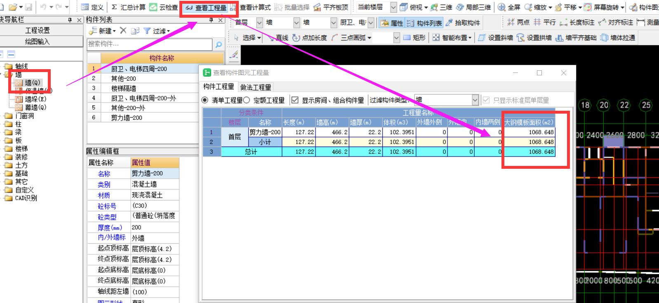This screenshot has width=659, height=303.
Task: Switch to 三维 3D view
Action: 441,7
